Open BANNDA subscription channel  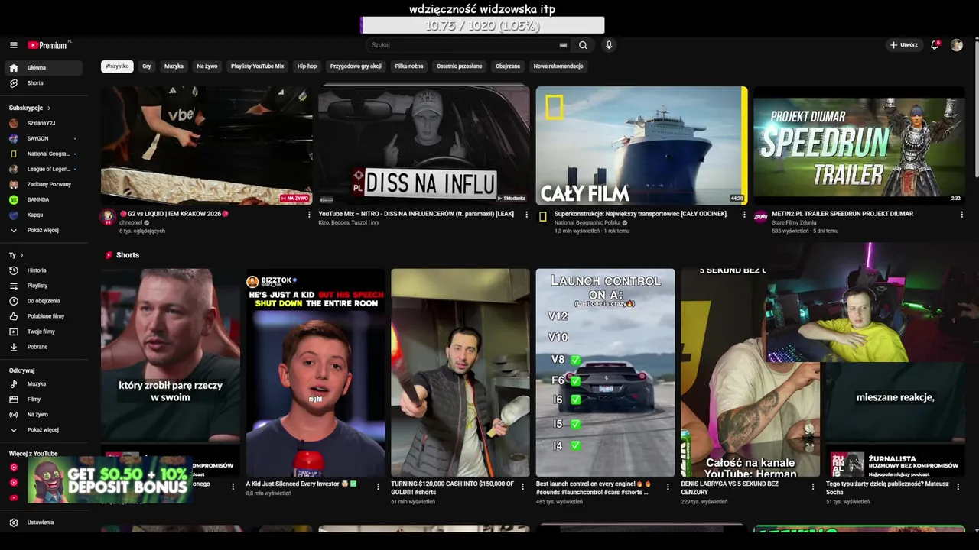[x=44, y=199]
